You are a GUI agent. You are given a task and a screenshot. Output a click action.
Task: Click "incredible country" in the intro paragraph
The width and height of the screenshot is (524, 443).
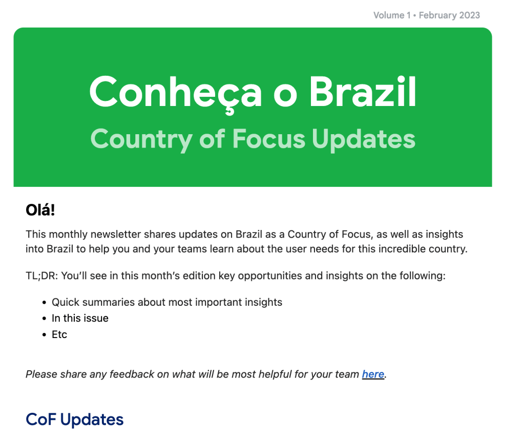(x=426, y=250)
